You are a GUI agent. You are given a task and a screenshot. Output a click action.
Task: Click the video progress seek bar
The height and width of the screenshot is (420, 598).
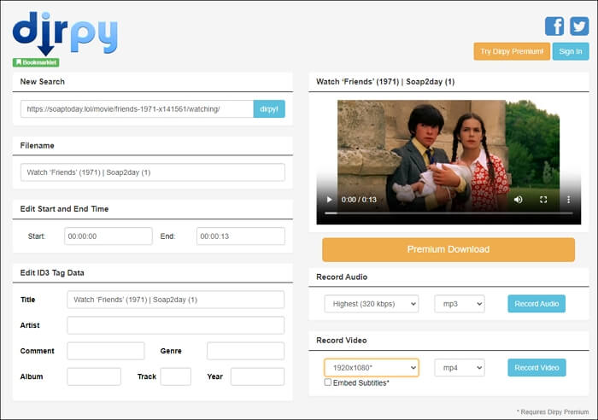coord(448,213)
